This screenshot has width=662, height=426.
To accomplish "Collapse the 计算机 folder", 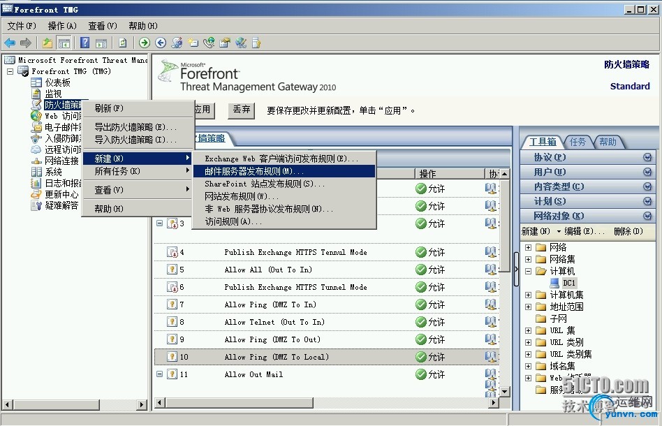I will 528,271.
